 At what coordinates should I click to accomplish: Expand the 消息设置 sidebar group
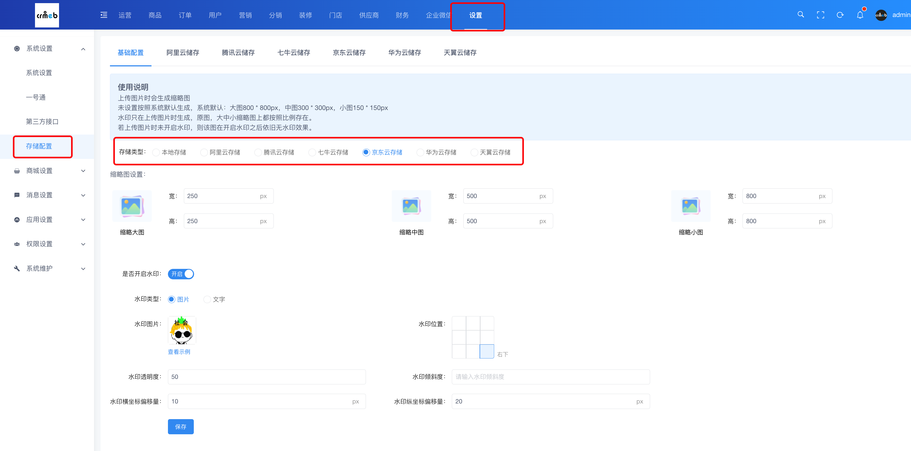pos(83,195)
